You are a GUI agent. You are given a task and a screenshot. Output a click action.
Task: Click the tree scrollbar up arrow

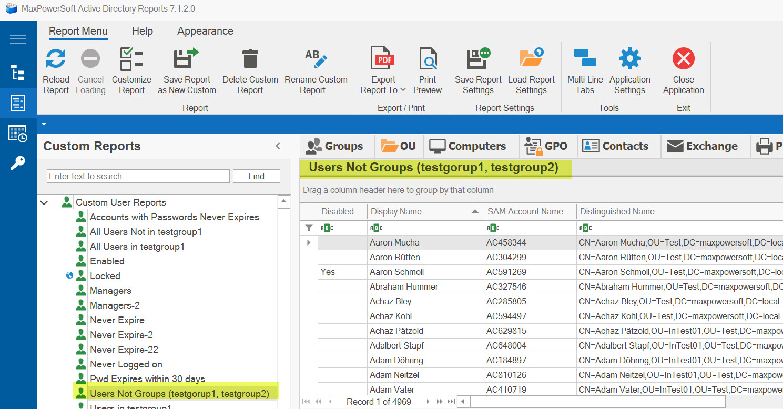point(283,201)
